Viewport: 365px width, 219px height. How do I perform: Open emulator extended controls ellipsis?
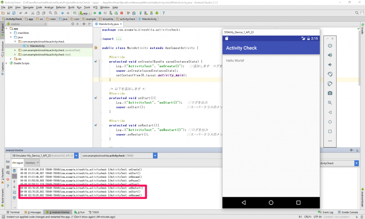click(330, 141)
